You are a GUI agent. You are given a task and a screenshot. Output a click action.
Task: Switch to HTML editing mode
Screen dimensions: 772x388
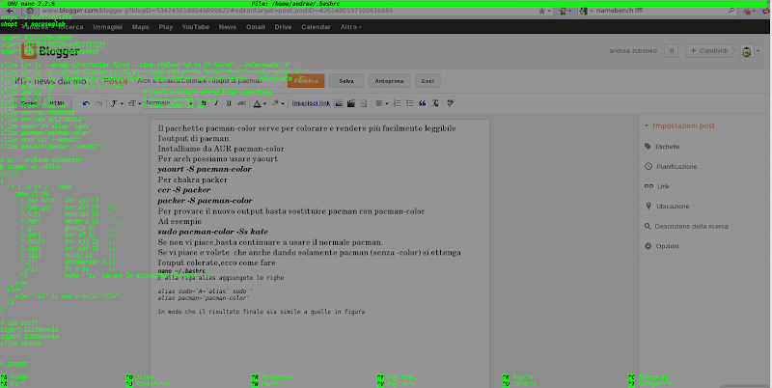[57, 103]
